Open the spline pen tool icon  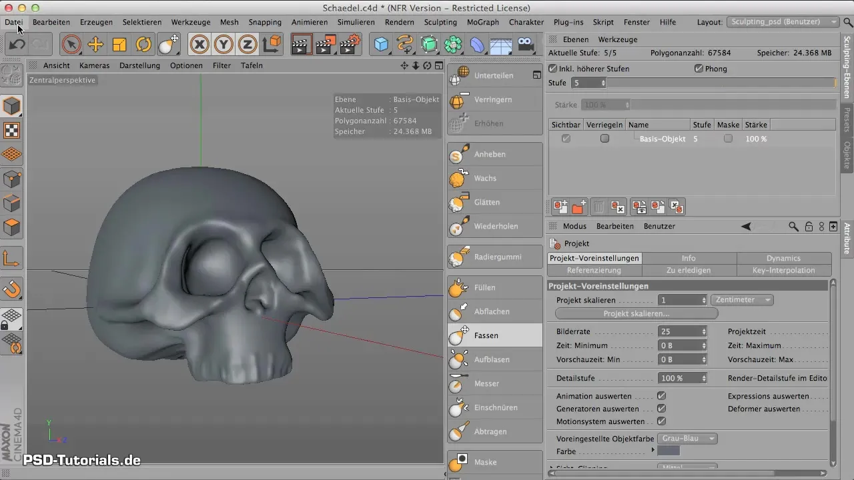(405, 45)
